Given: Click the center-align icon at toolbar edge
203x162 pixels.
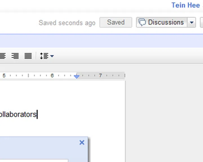Looking at the screenshot, I should coord(3,56).
